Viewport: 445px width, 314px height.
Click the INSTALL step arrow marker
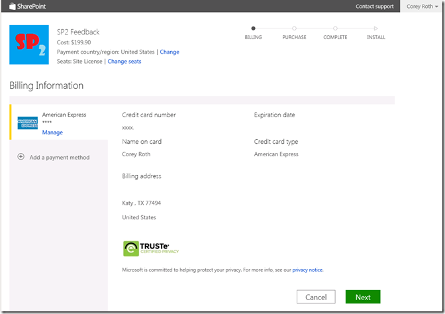click(x=375, y=28)
